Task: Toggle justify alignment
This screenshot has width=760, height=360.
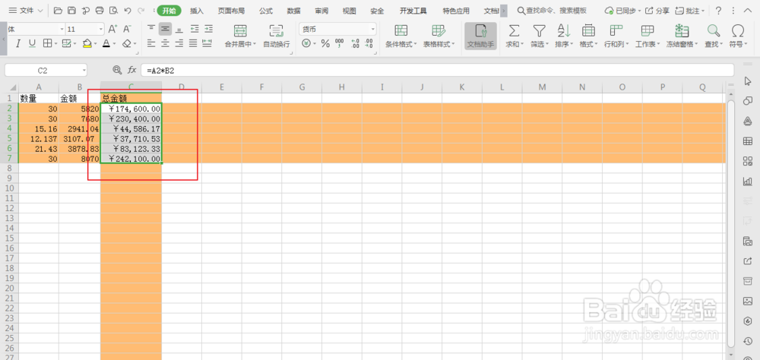Action: [x=193, y=43]
